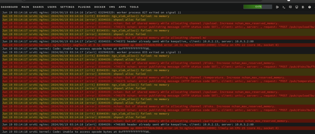Open the feedback speech-bubble icon
The height and width of the screenshot is (134, 315).
[x=290, y=7]
